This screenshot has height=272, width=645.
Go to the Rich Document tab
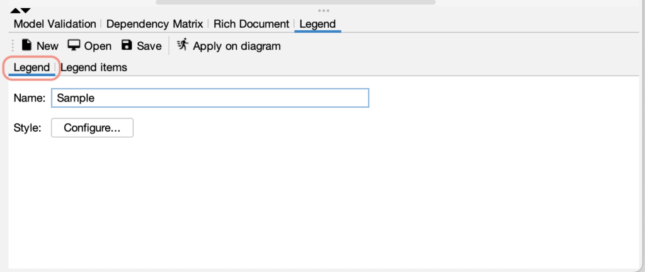[252, 24]
